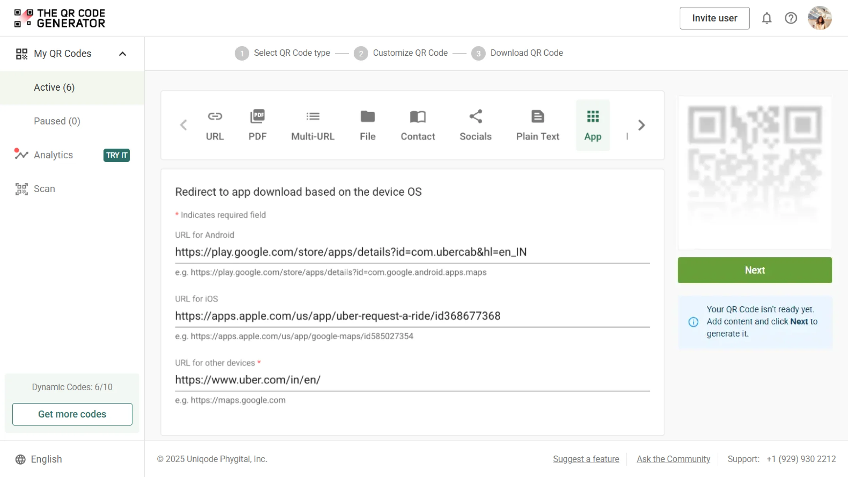Image resolution: width=848 pixels, height=477 pixels.
Task: Open Suggest a feature link
Action: coord(586,459)
